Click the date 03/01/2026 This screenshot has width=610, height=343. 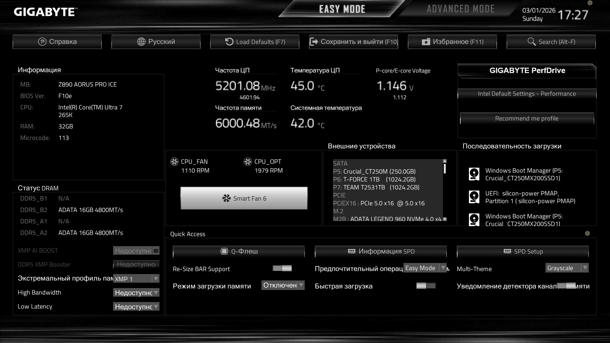pos(539,10)
